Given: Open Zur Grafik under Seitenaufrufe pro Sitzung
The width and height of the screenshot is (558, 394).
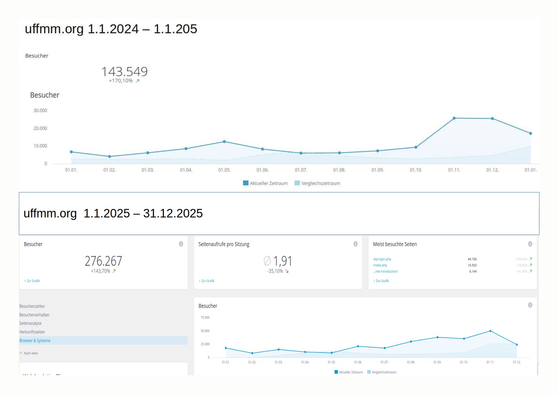Looking at the screenshot, I should pyautogui.click(x=208, y=281).
